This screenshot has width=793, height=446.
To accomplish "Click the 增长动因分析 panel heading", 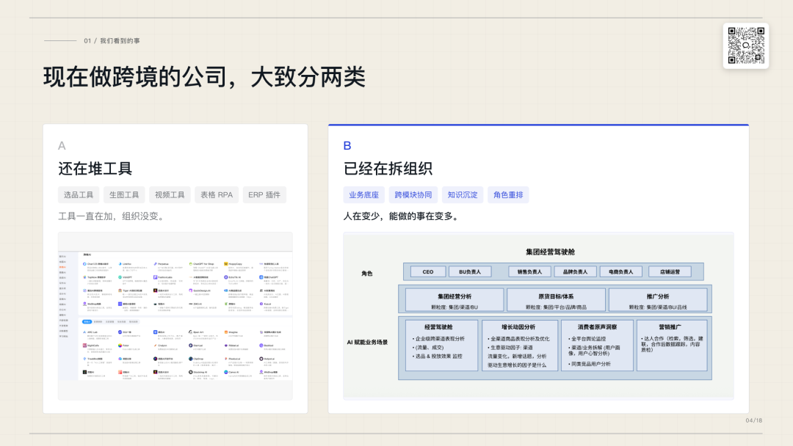I will (x=518, y=326).
